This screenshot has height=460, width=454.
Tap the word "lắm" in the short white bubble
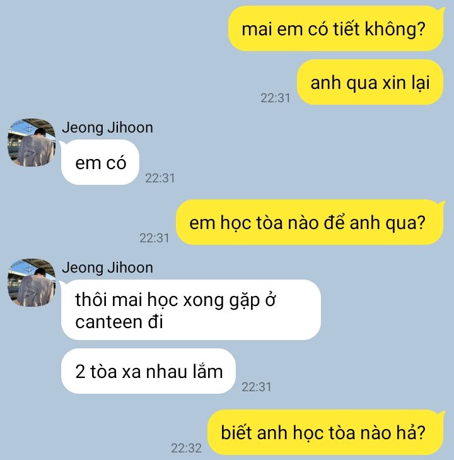pyautogui.click(x=208, y=372)
